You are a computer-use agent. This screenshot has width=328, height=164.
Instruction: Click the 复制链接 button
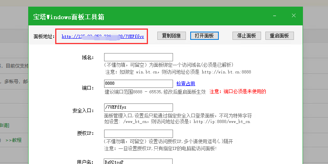click(171, 36)
